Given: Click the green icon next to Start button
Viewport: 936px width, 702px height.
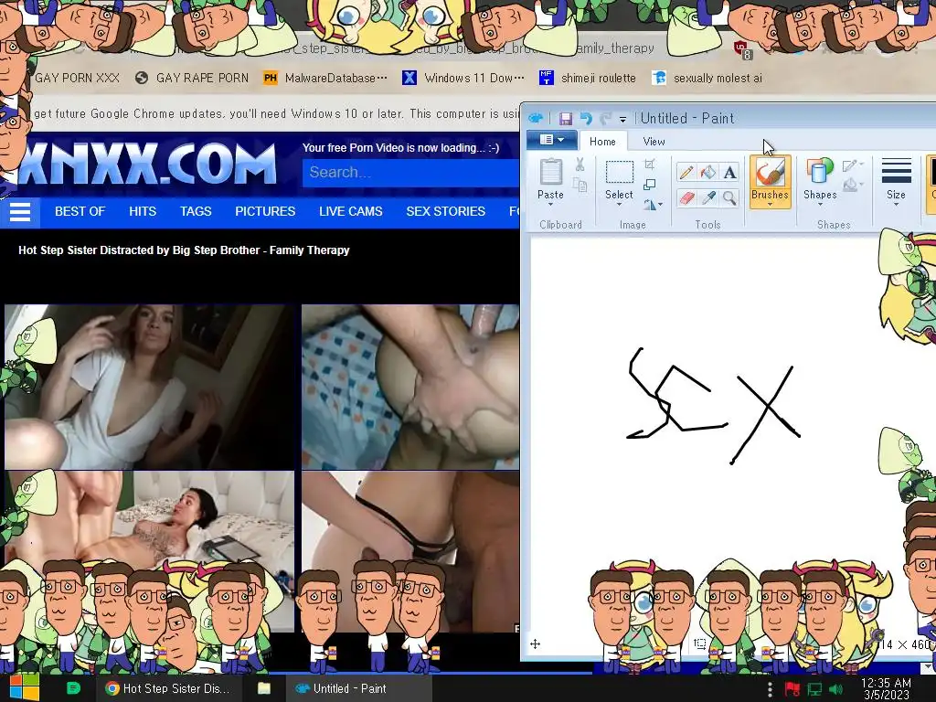Looking at the screenshot, I should pyautogui.click(x=73, y=688).
